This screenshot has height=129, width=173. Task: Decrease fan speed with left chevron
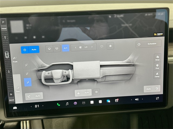(75, 47)
